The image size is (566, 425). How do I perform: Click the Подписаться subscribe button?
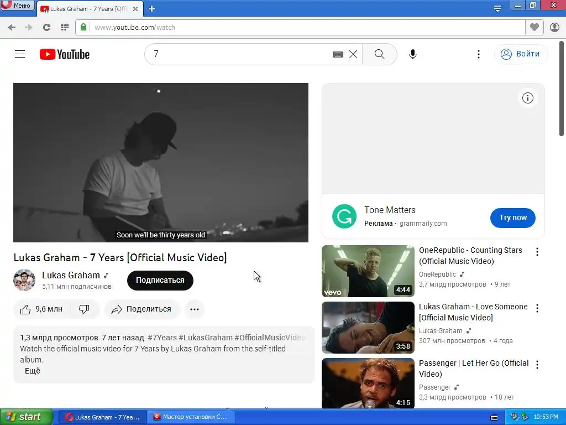pyautogui.click(x=160, y=280)
